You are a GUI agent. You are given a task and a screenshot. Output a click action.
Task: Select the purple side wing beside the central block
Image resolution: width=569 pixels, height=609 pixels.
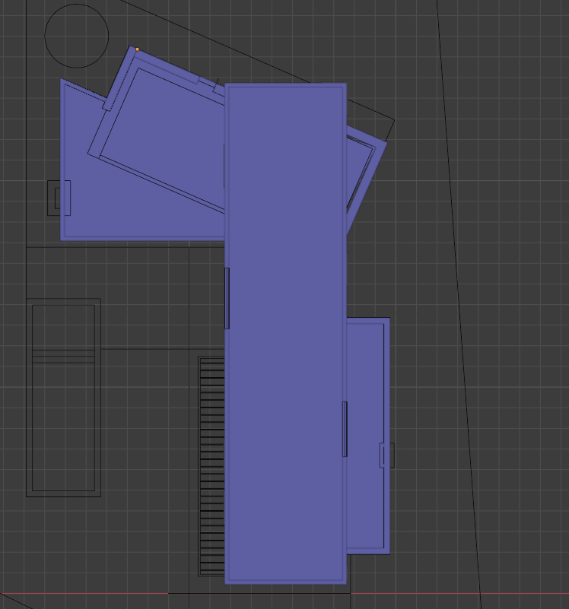[x=367, y=436]
